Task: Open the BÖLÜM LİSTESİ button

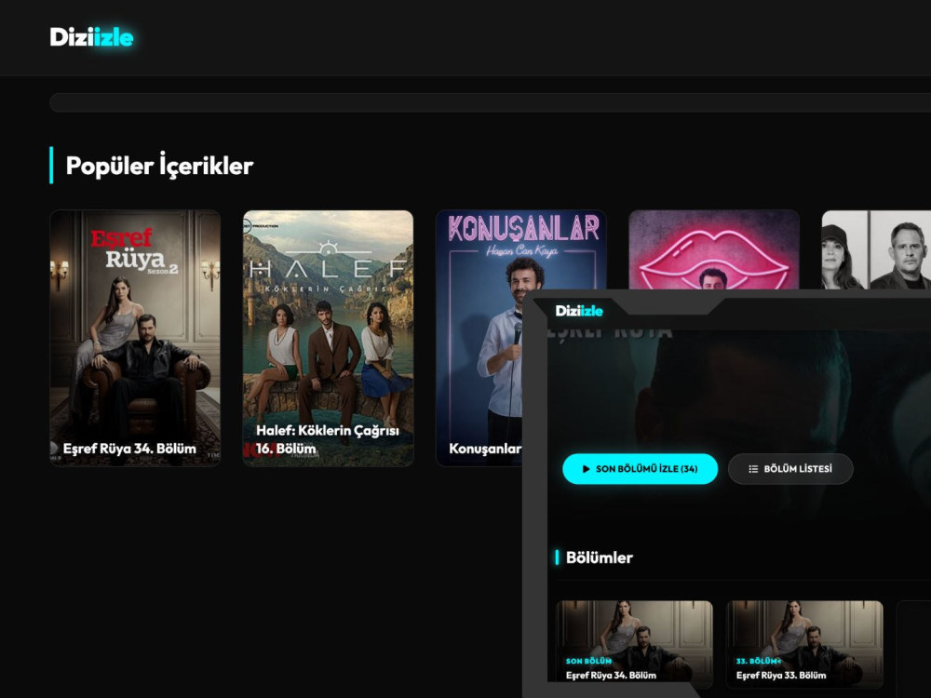Action: 790,469
